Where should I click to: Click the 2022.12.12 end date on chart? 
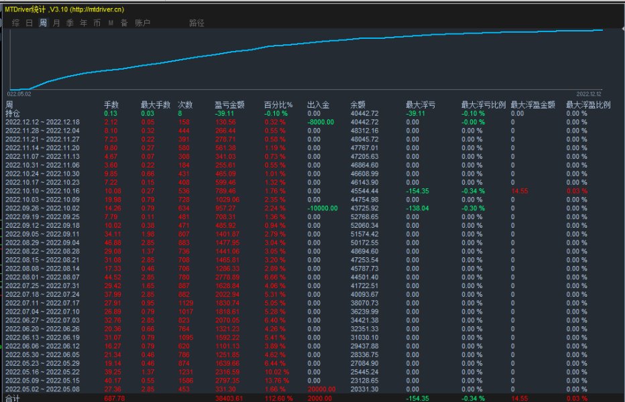click(x=589, y=94)
